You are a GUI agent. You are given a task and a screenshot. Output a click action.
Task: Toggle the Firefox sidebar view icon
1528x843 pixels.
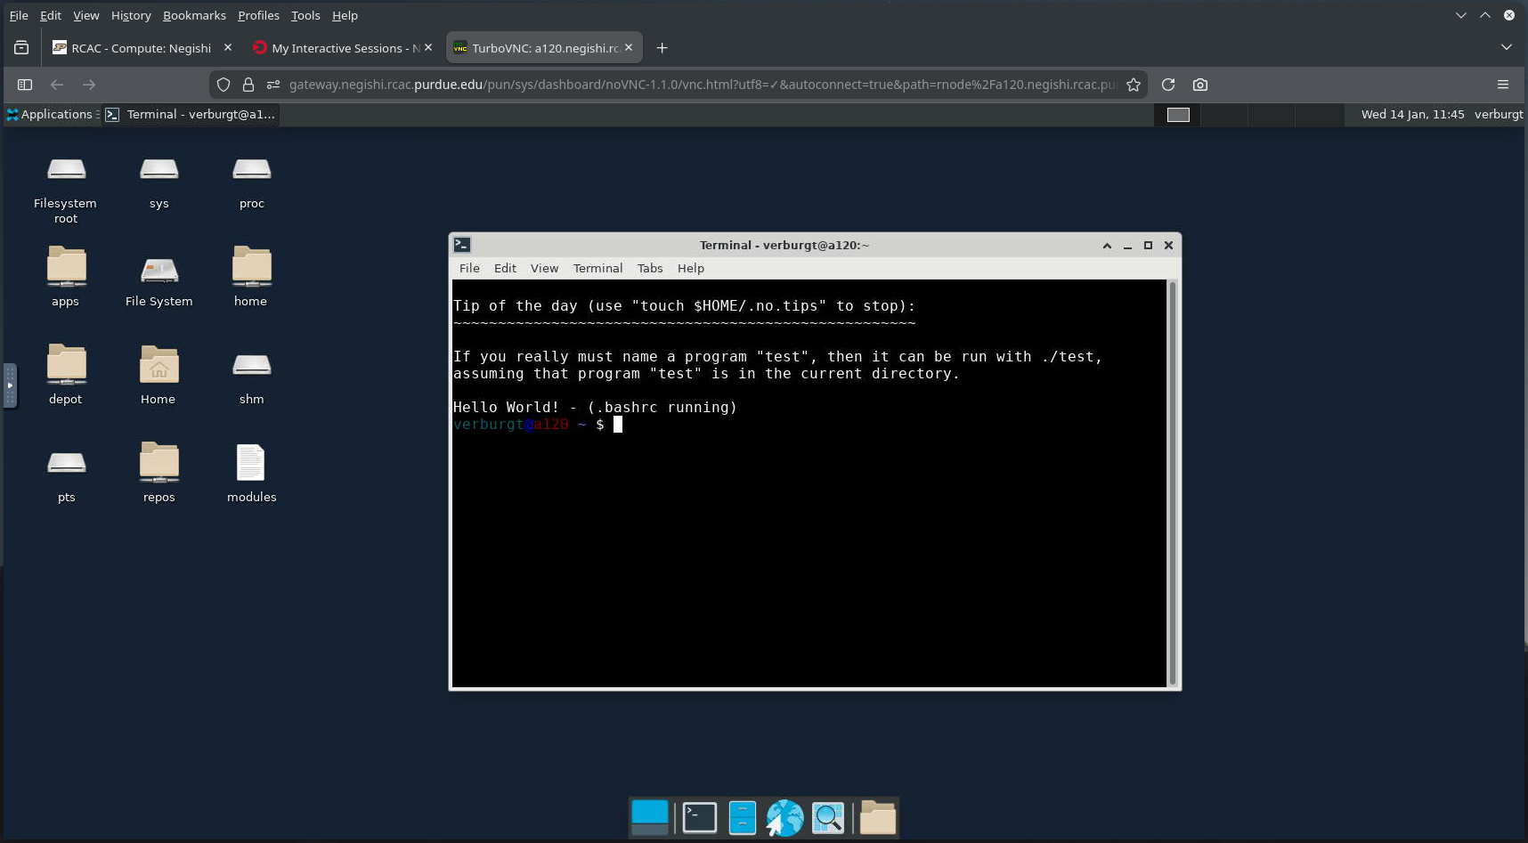(x=25, y=85)
